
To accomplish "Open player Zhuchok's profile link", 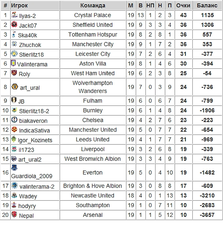I will [x=30, y=45].
